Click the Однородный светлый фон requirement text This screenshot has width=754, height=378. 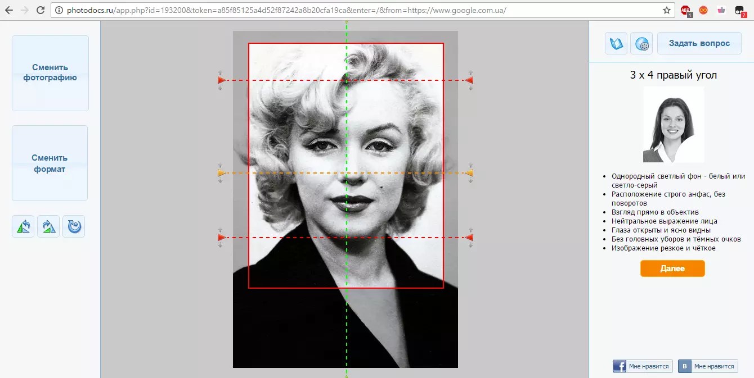[x=678, y=180]
